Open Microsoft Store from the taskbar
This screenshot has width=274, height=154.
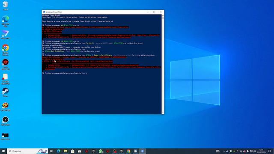tap(72, 151)
